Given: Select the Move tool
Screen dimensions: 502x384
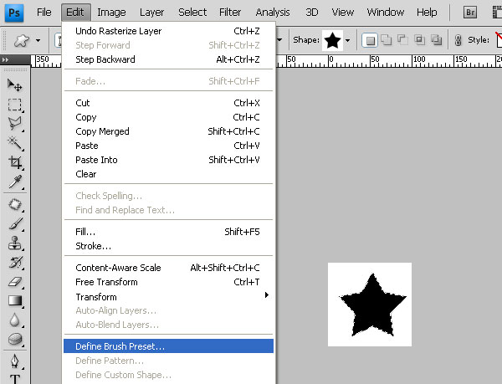Looking at the screenshot, I should [x=15, y=85].
